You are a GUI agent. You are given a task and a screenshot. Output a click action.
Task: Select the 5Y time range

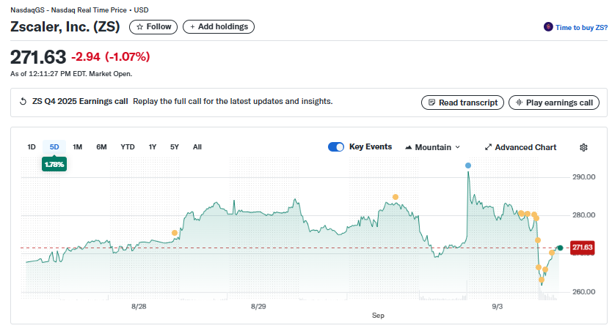(x=175, y=146)
